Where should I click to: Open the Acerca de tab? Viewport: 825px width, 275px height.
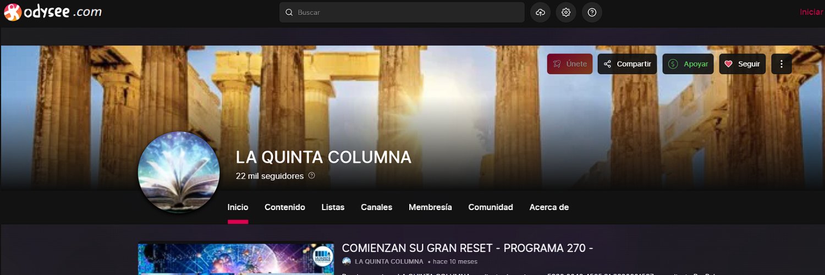pyautogui.click(x=549, y=207)
